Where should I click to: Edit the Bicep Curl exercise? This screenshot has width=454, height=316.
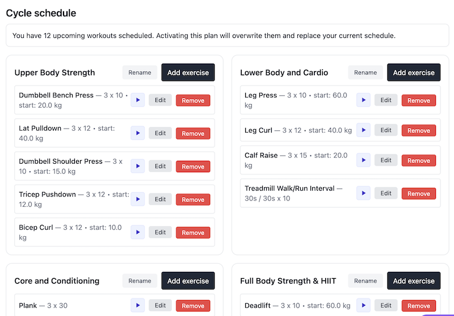pyautogui.click(x=161, y=232)
